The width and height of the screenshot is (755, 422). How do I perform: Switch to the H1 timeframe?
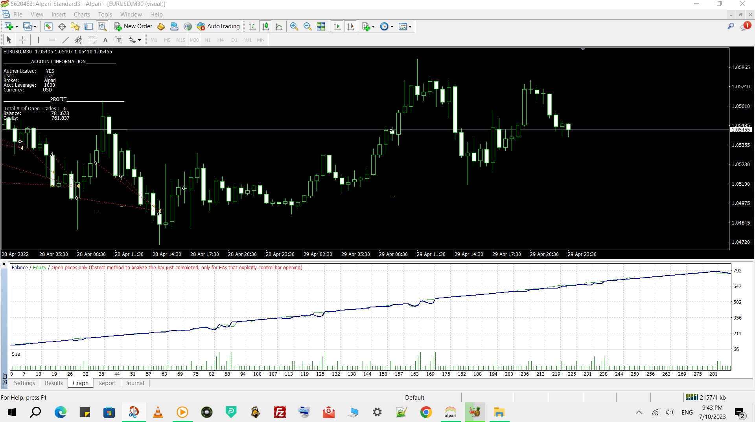coord(207,40)
